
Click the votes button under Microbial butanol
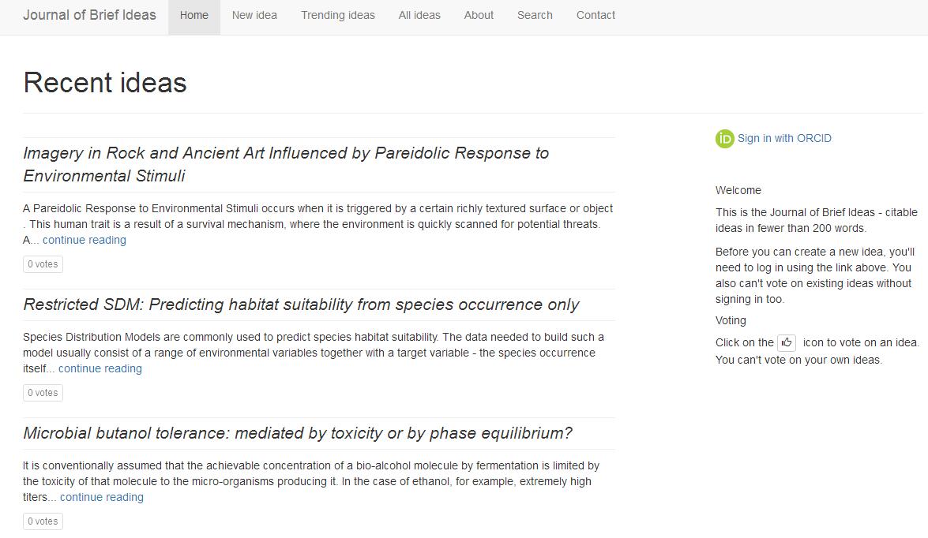coord(43,521)
